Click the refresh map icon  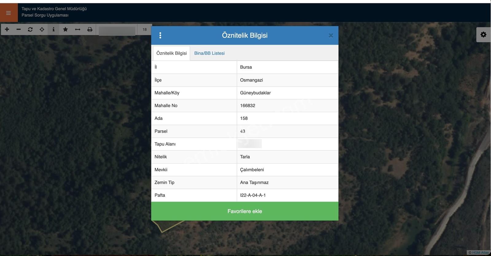[x=30, y=29]
